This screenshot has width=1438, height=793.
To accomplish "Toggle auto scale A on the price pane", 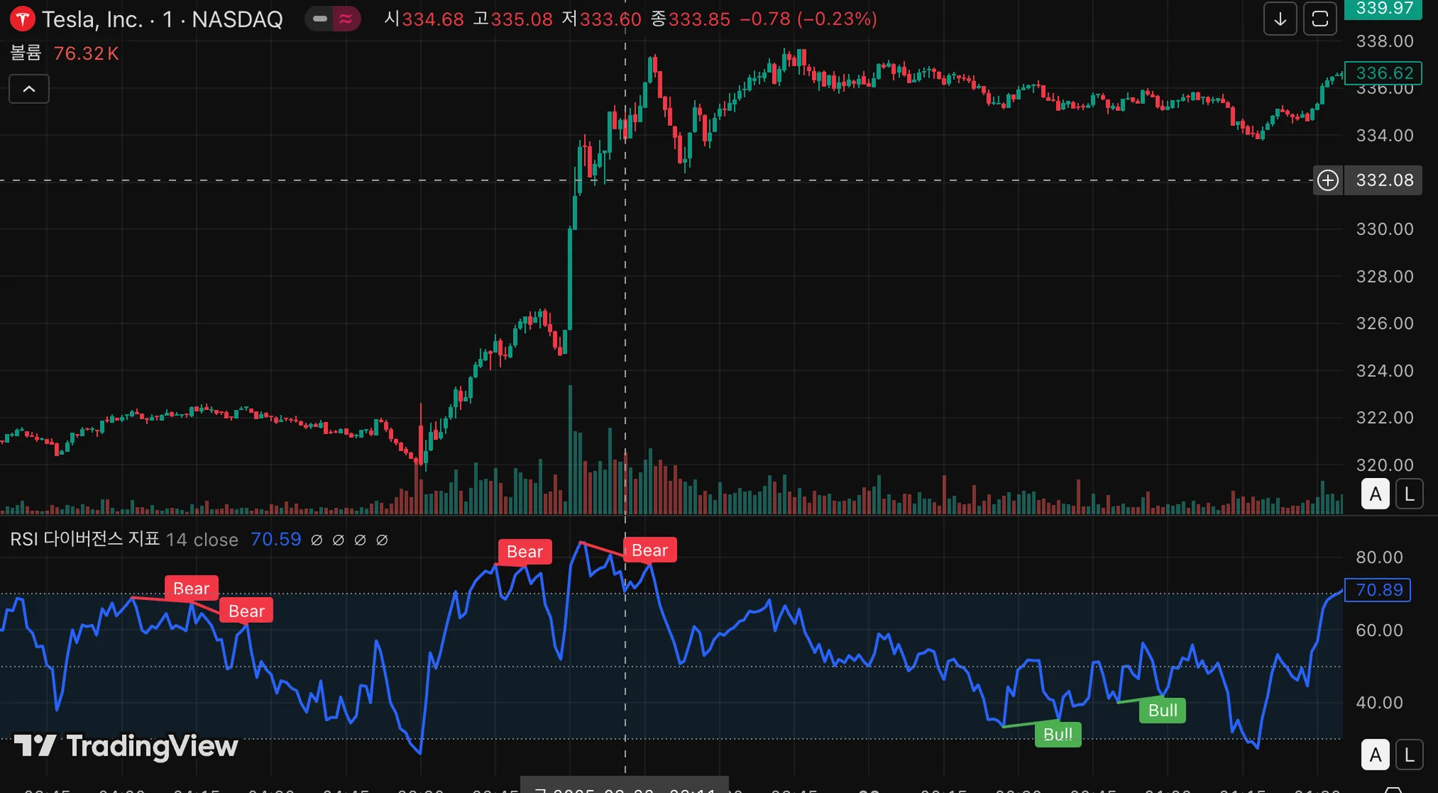I will coord(1375,494).
